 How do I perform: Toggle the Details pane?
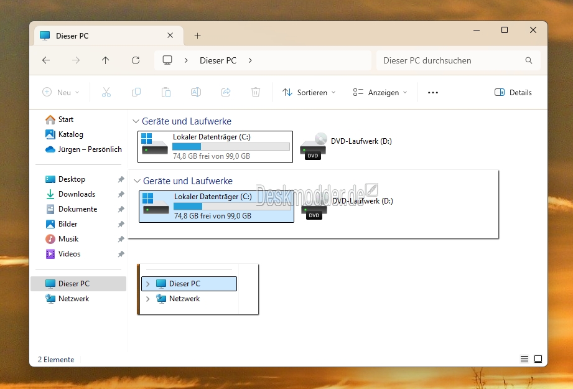tap(513, 92)
